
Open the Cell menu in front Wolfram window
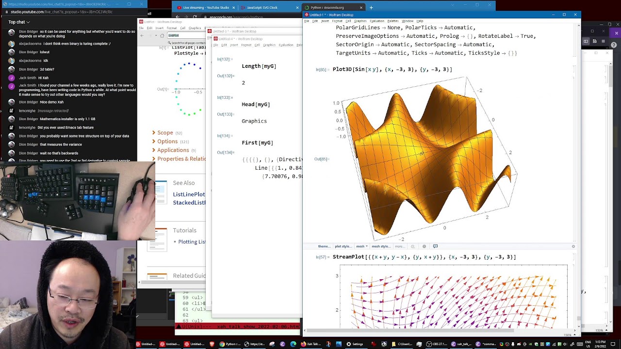(x=348, y=21)
